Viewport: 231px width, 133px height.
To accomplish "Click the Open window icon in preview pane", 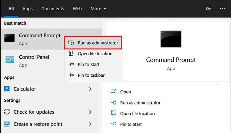I will coord(113,91).
